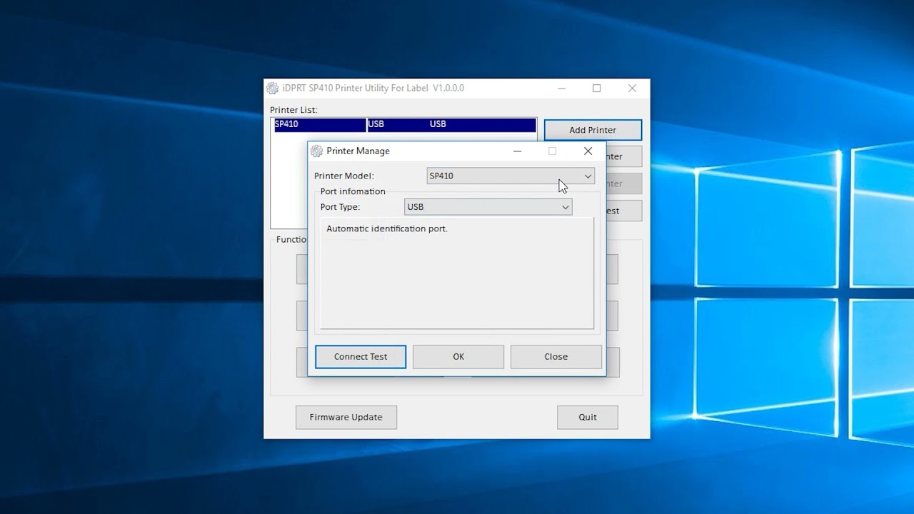This screenshot has width=914, height=514.
Task: Click the 'Printer Model:' label
Action: (x=344, y=176)
